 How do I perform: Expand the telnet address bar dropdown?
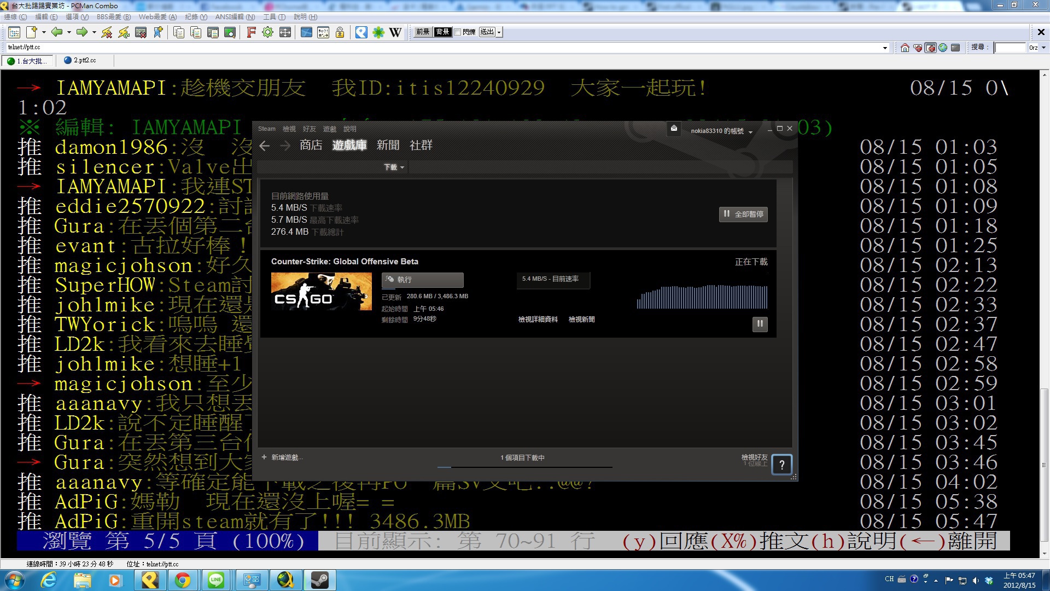click(885, 48)
